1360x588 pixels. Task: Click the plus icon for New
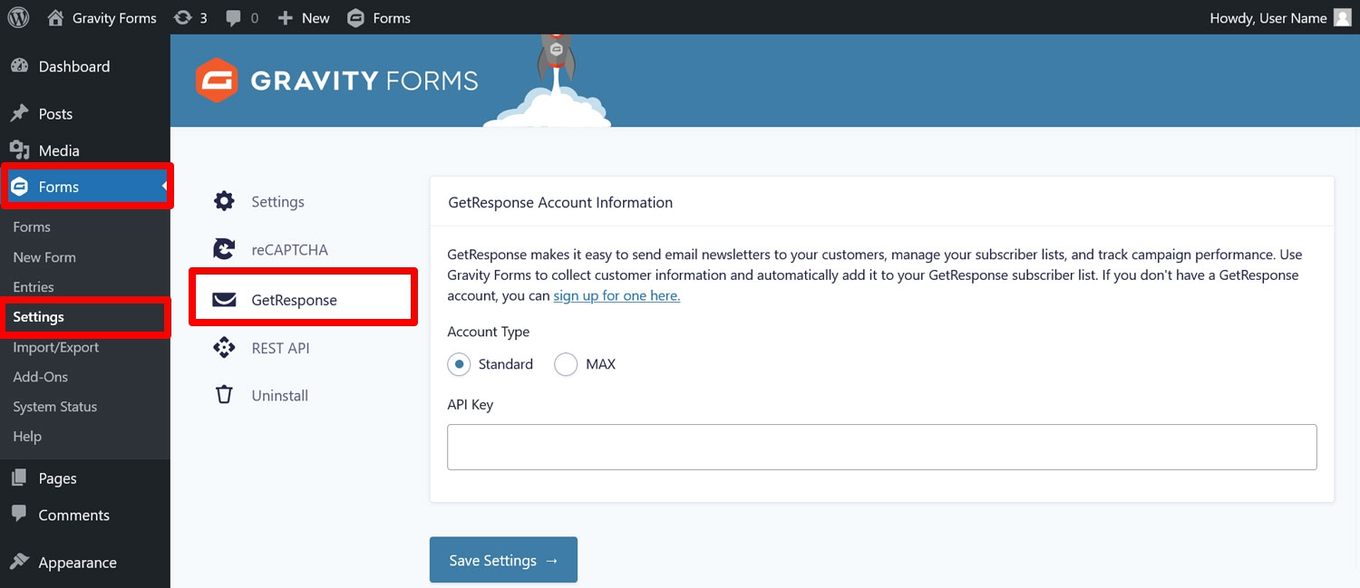[x=285, y=18]
